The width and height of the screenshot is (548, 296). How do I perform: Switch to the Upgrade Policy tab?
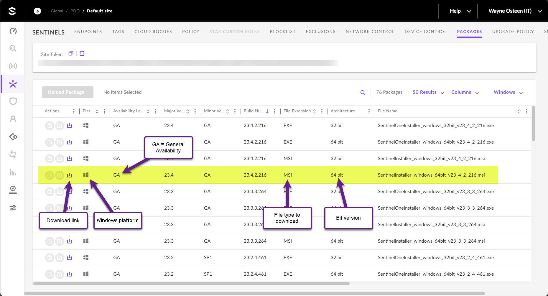513,32
